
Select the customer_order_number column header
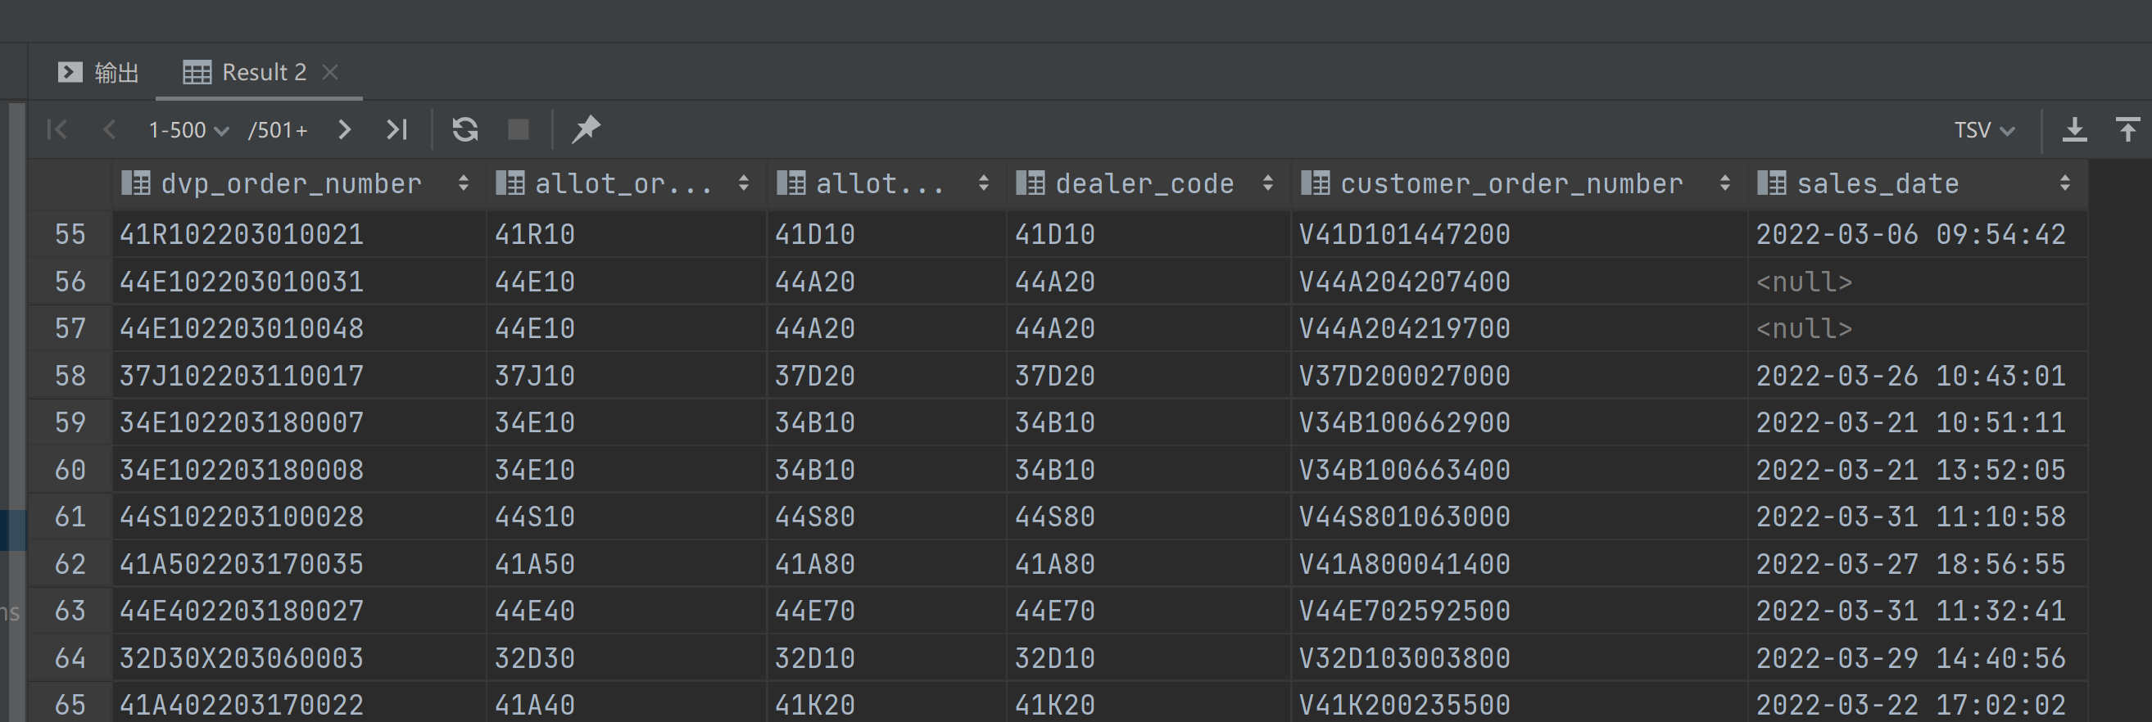click(x=1511, y=183)
